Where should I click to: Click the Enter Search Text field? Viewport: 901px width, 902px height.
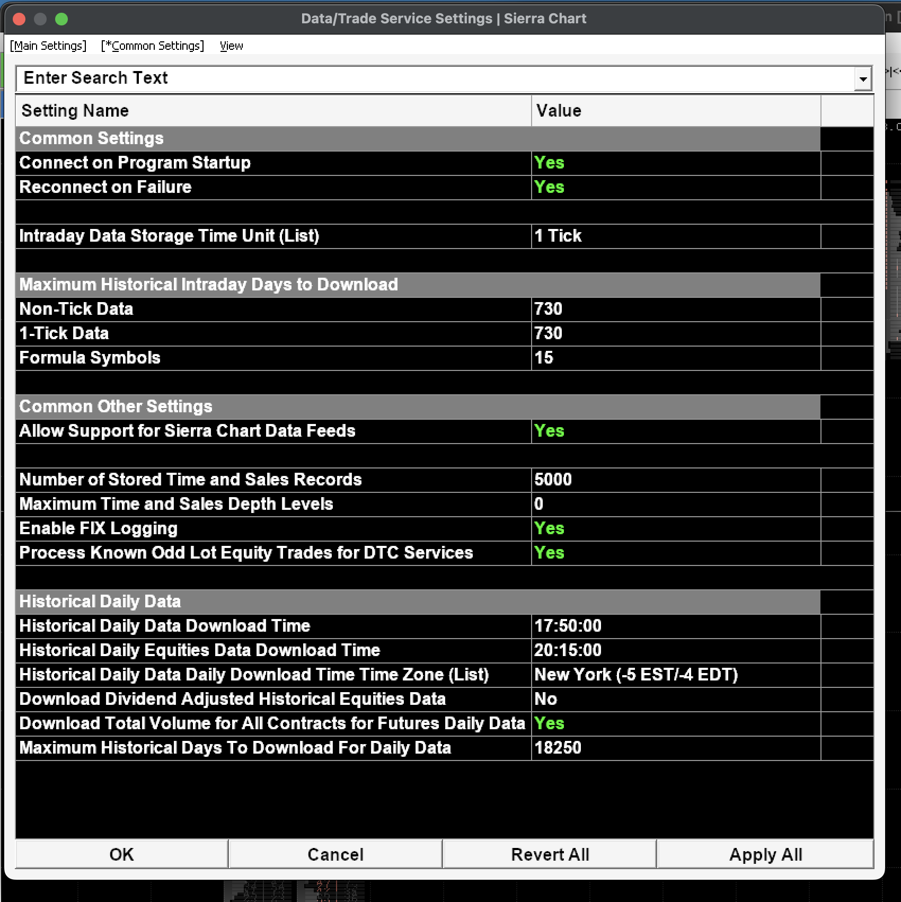pos(436,78)
